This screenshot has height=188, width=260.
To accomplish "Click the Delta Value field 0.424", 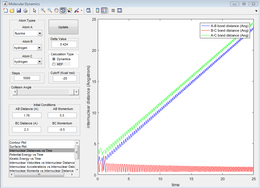I will point(64,44).
